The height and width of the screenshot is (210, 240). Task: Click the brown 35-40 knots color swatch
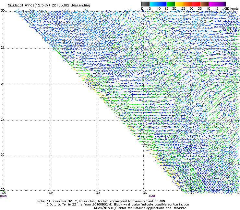point(204,4)
